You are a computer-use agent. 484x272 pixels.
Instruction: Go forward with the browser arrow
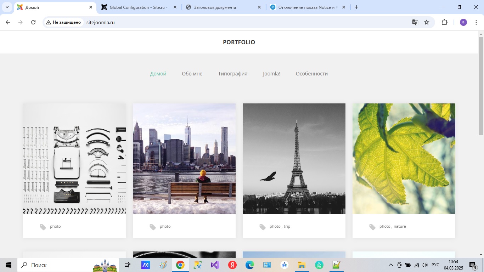tap(21, 22)
